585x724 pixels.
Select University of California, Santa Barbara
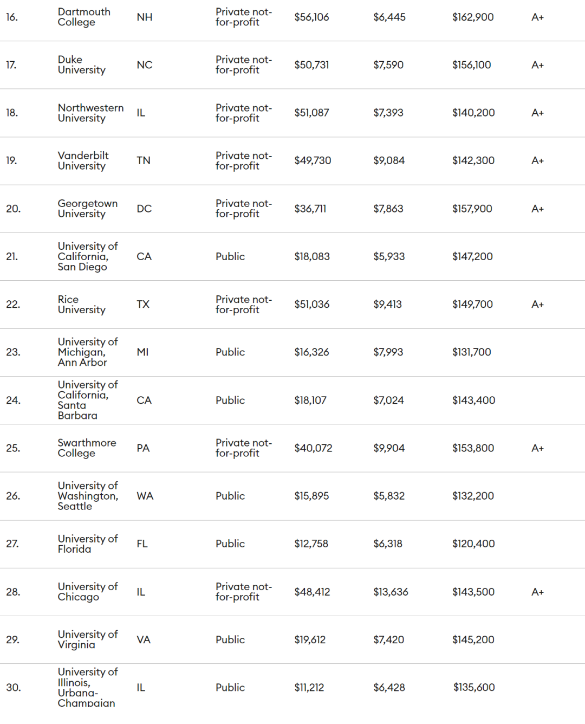87,400
